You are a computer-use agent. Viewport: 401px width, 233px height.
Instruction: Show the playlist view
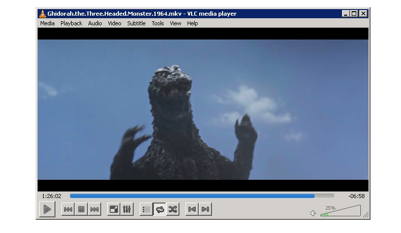point(146,209)
